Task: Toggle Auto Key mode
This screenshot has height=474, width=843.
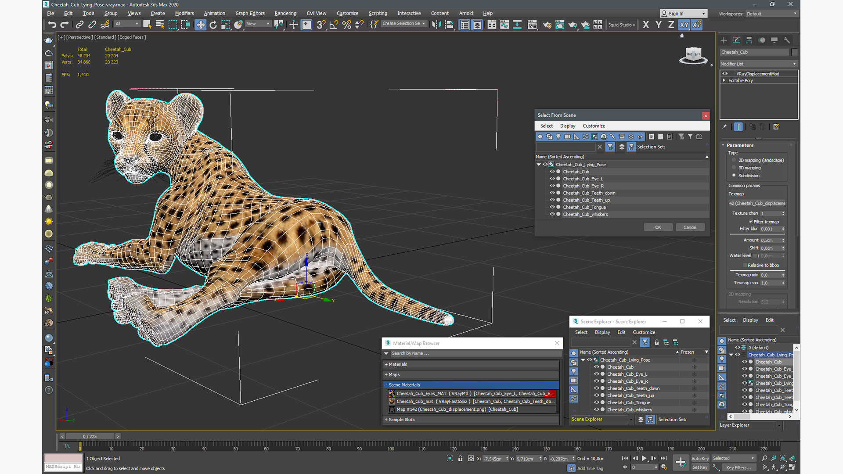Action: pos(700,458)
